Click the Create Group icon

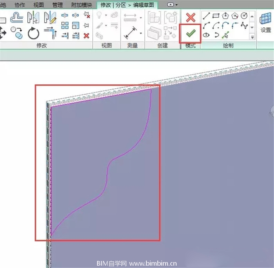pyautogui.click(x=171, y=17)
